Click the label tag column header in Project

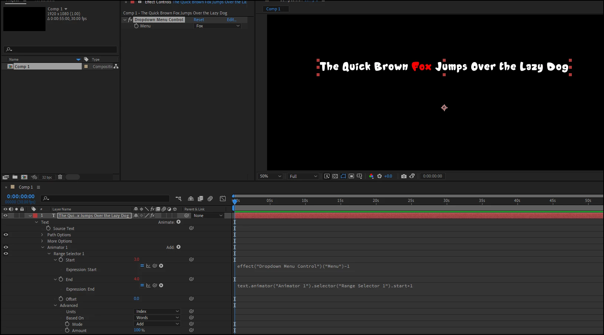86,59
